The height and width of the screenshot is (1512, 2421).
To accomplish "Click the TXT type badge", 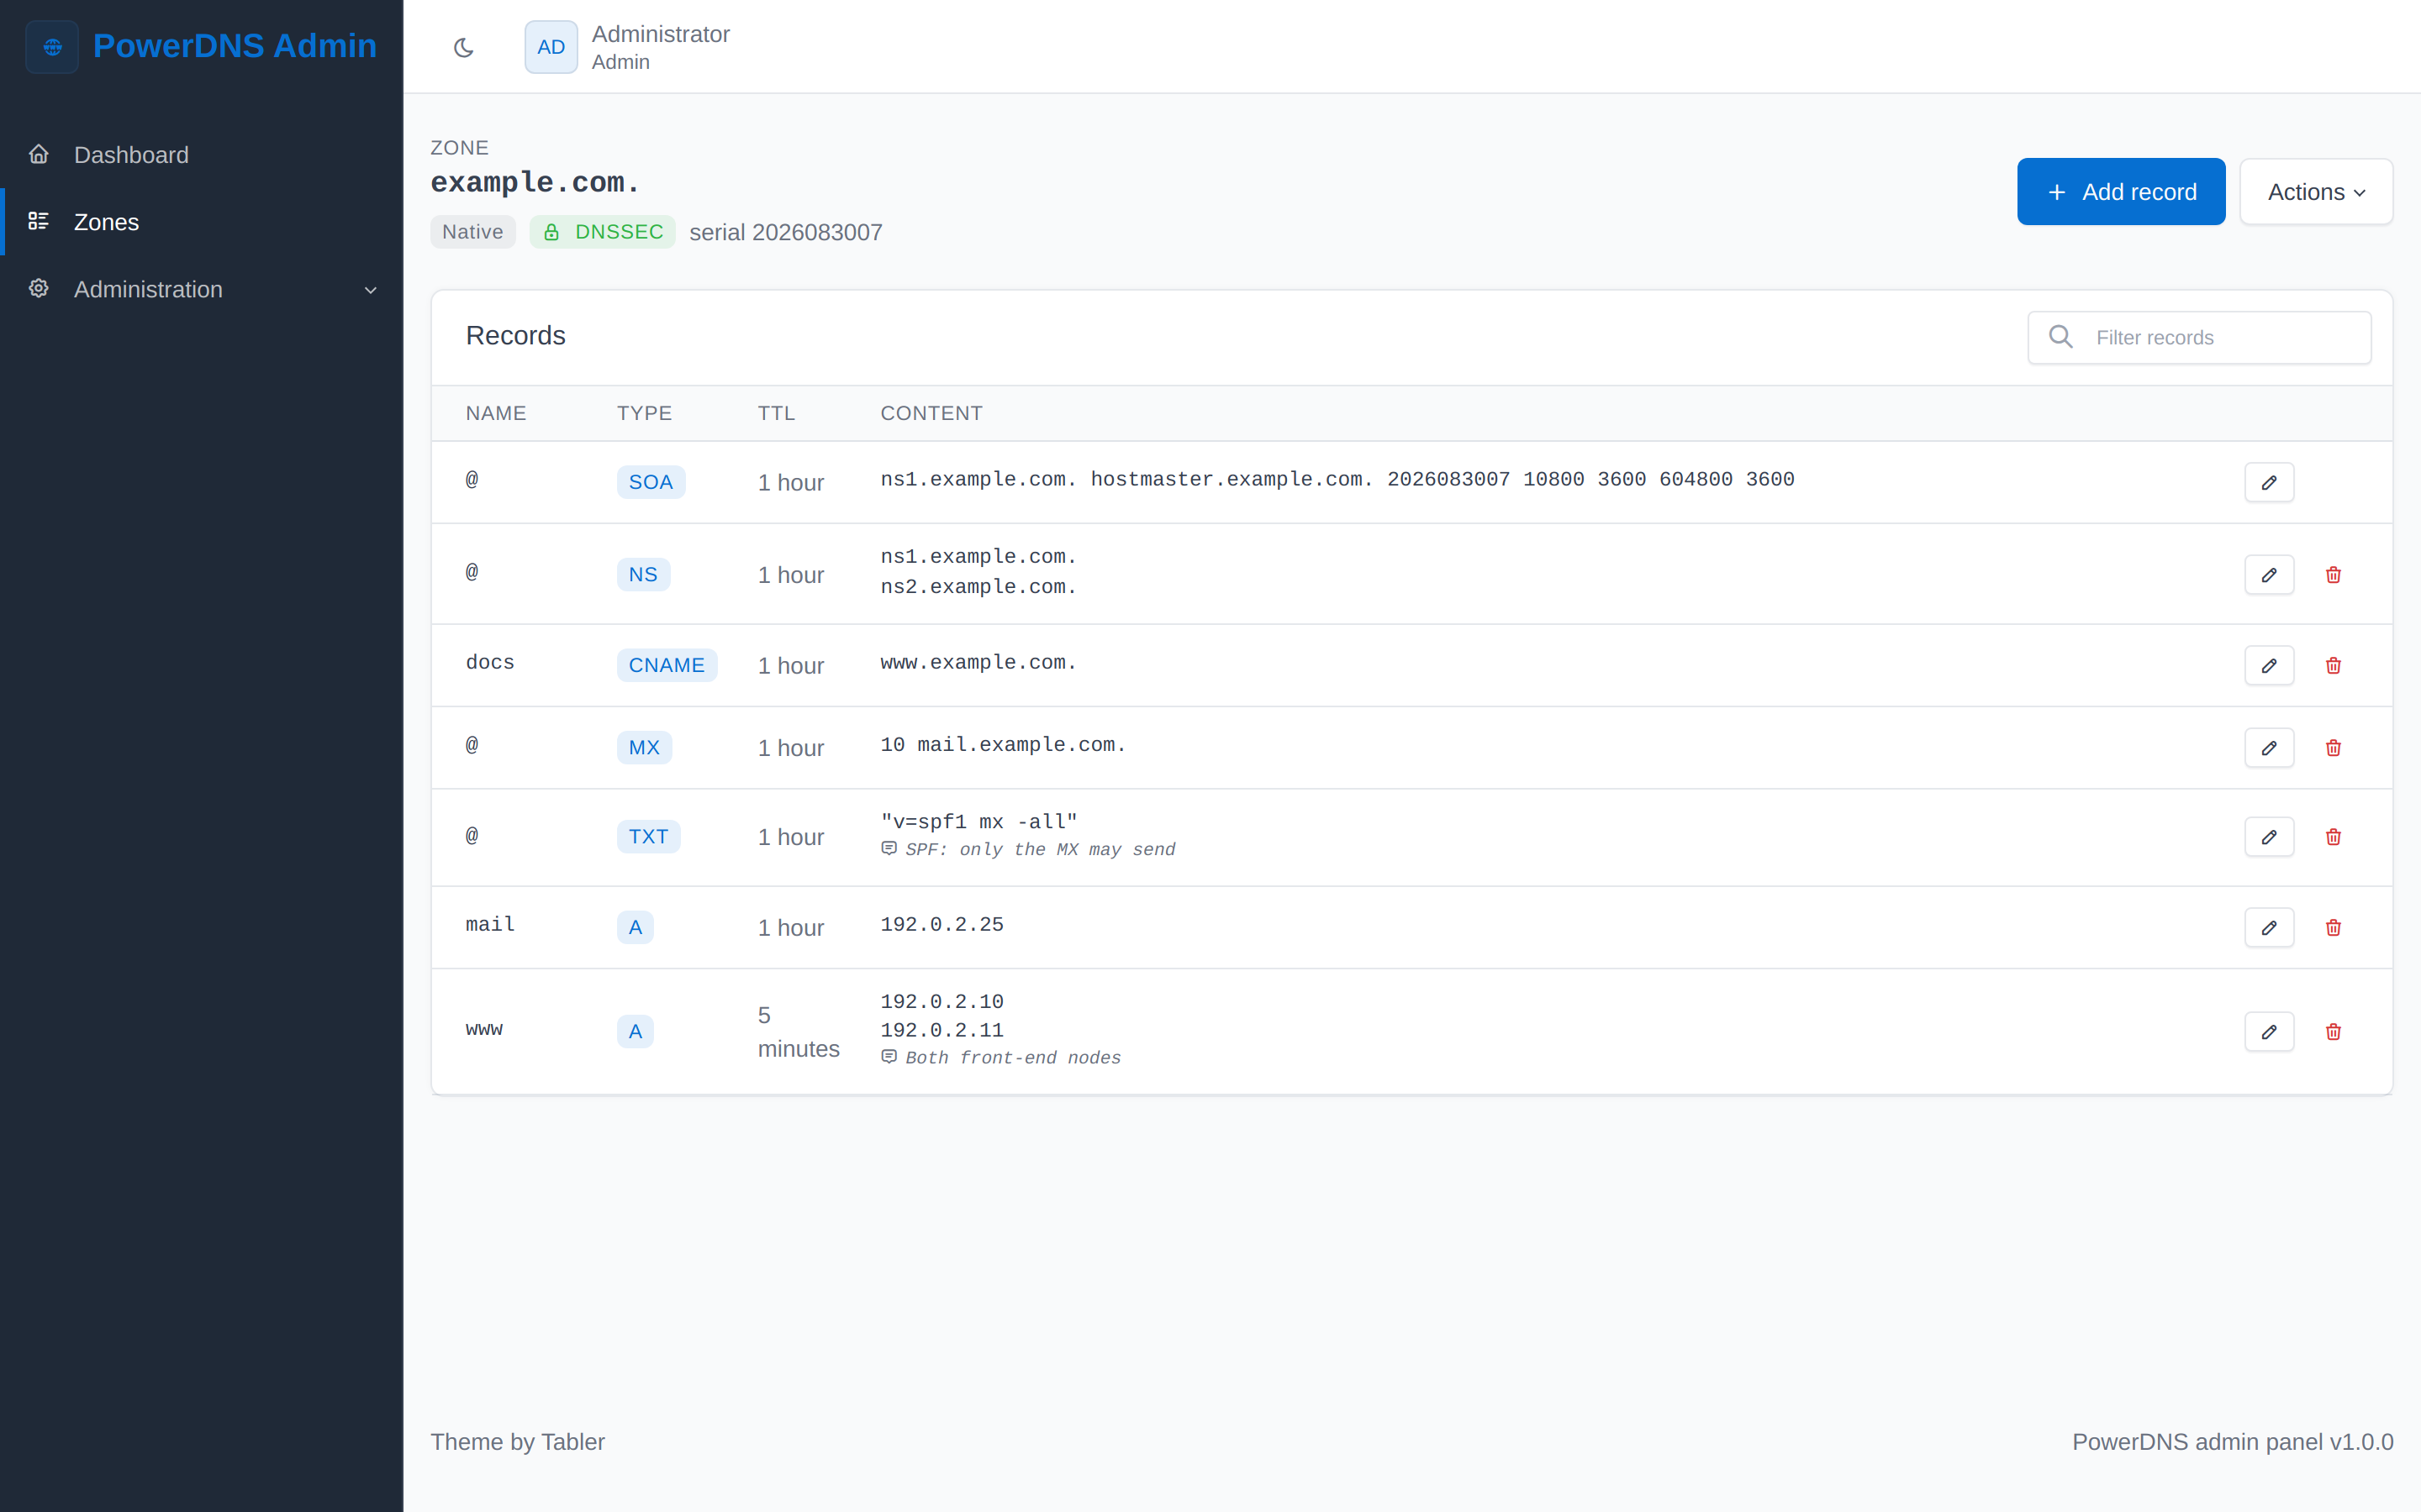I will (648, 837).
